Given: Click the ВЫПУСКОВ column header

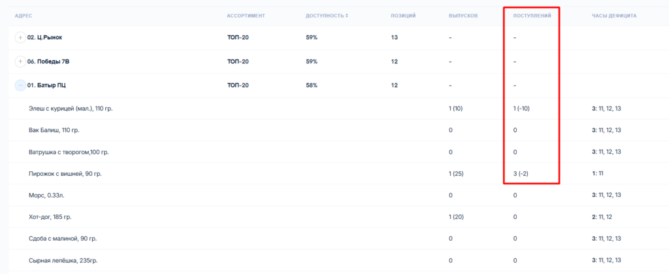Looking at the screenshot, I should pos(463,15).
